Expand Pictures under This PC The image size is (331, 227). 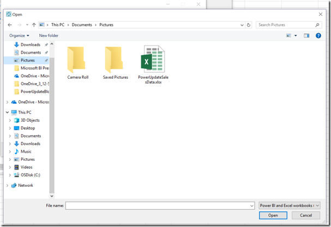click(x=10, y=159)
